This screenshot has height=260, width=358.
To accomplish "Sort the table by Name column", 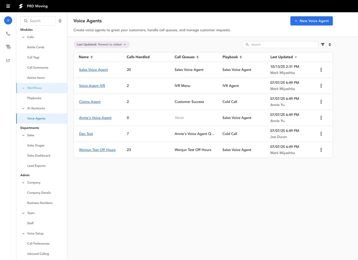I will (x=86, y=57).
